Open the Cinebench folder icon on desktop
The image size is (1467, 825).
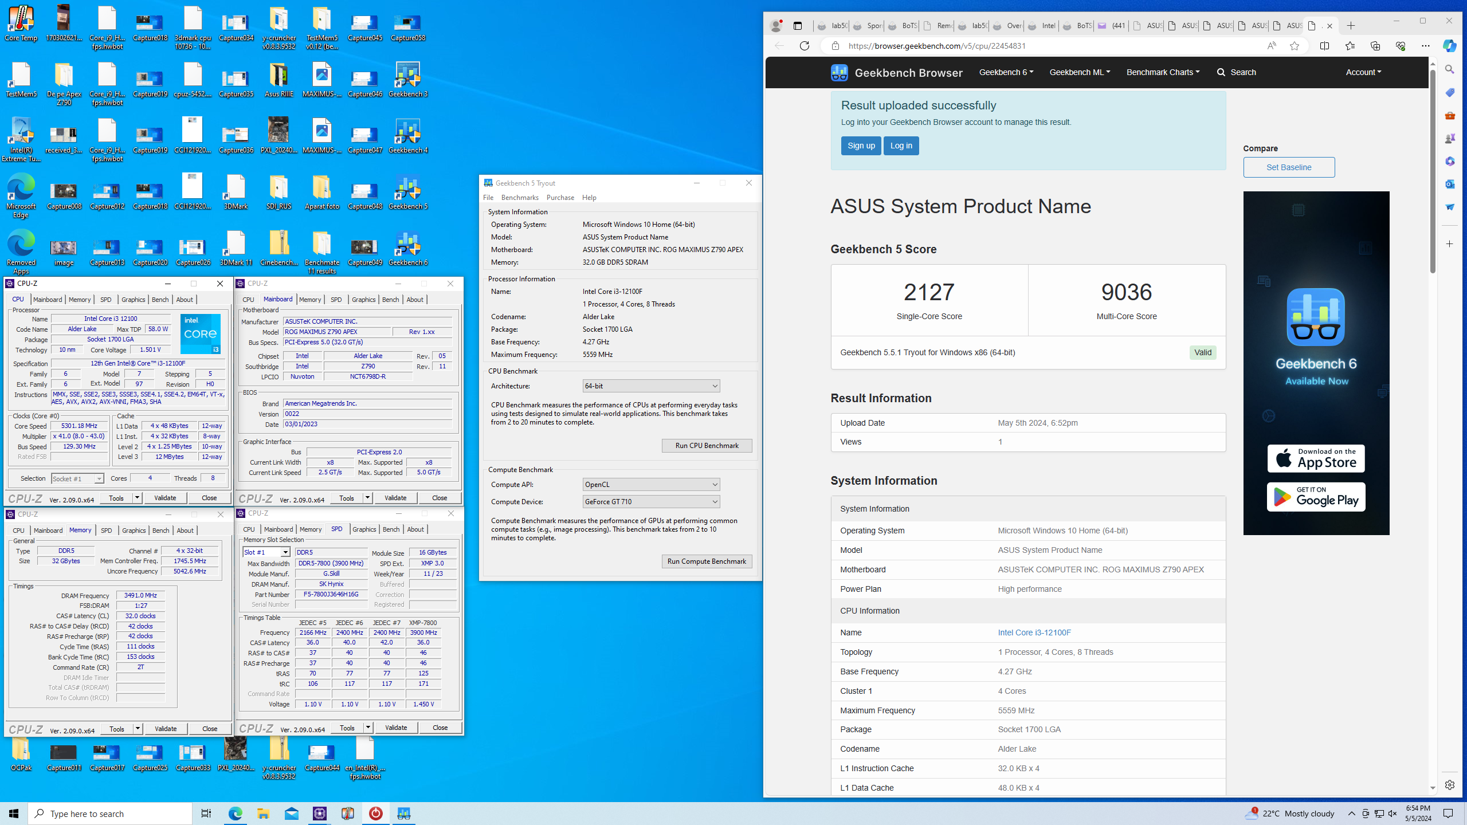click(x=279, y=249)
